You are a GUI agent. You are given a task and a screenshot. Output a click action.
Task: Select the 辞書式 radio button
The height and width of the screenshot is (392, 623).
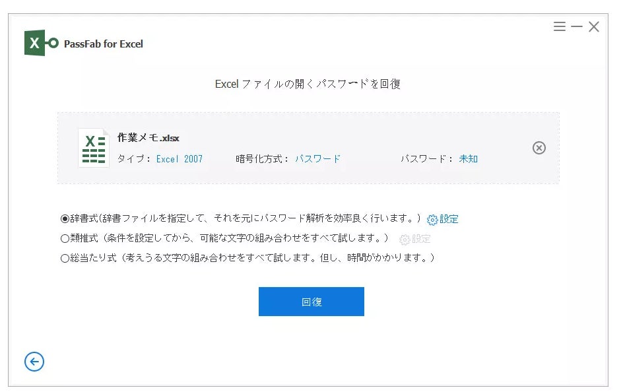pos(65,219)
